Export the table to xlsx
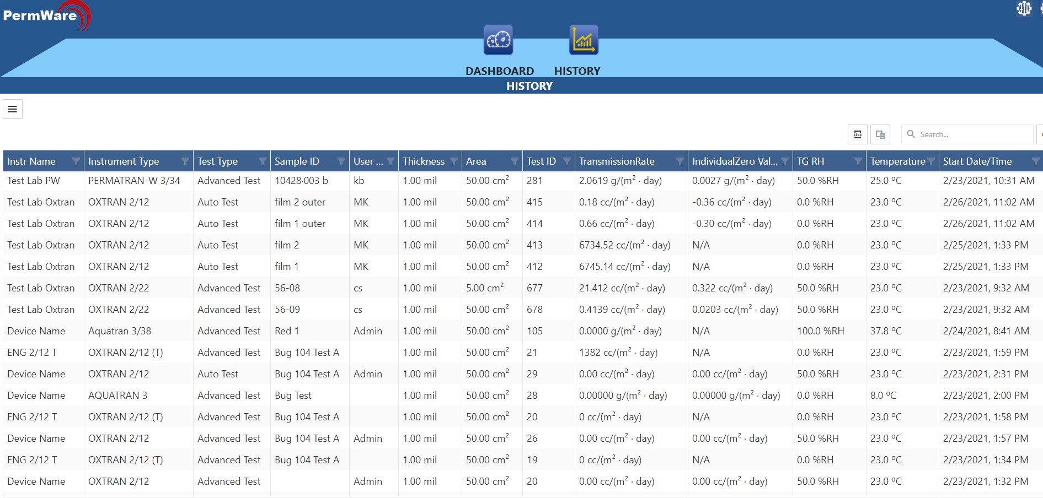The width and height of the screenshot is (1043, 498). coord(858,134)
